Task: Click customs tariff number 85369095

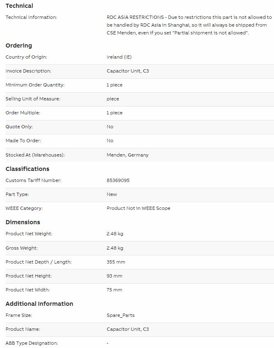Action: click(x=118, y=180)
